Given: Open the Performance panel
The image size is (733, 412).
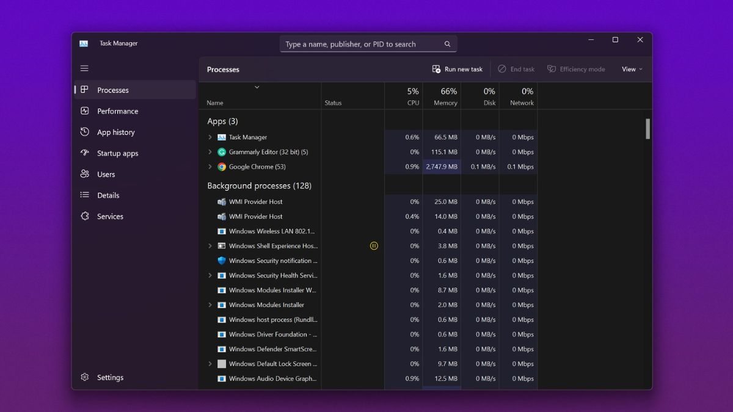Looking at the screenshot, I should (x=117, y=110).
